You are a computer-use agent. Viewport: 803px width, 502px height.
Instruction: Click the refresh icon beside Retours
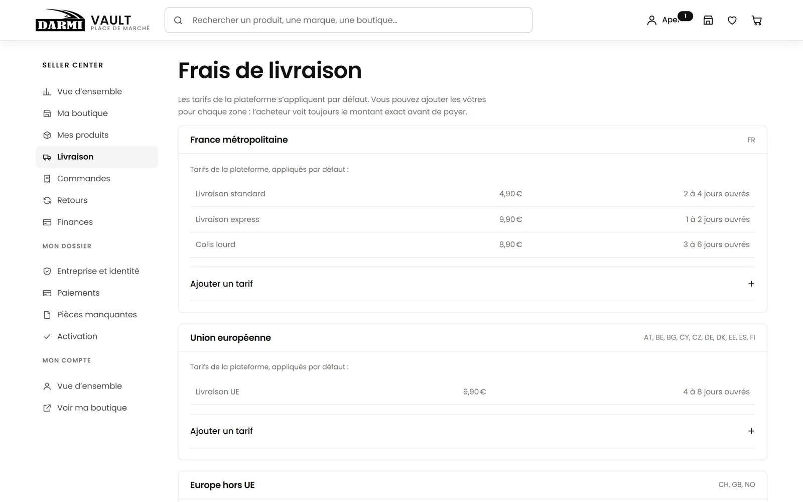[47, 200]
